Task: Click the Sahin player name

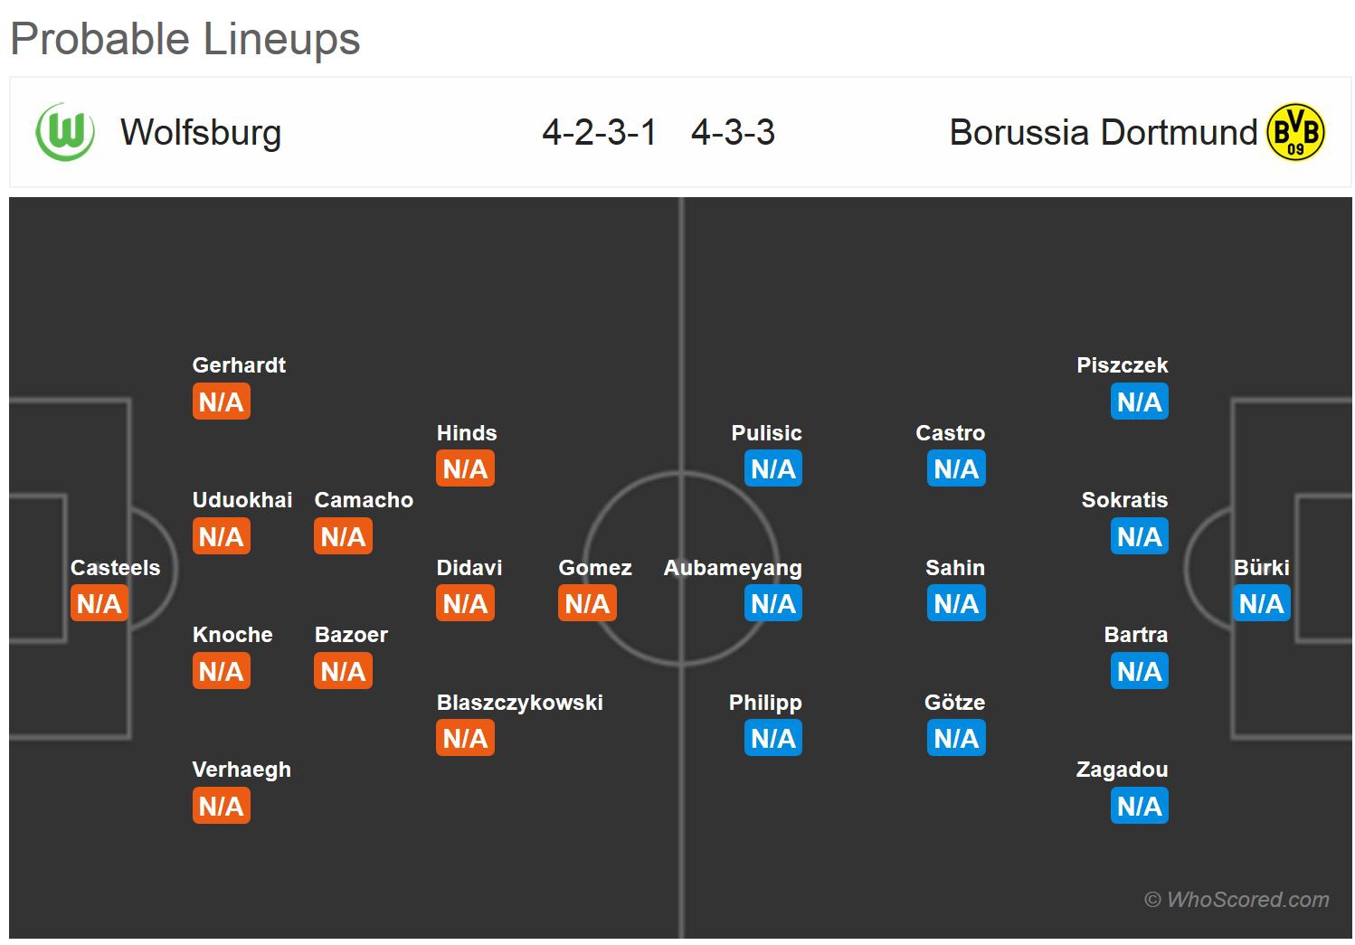Action: pyautogui.click(x=955, y=568)
